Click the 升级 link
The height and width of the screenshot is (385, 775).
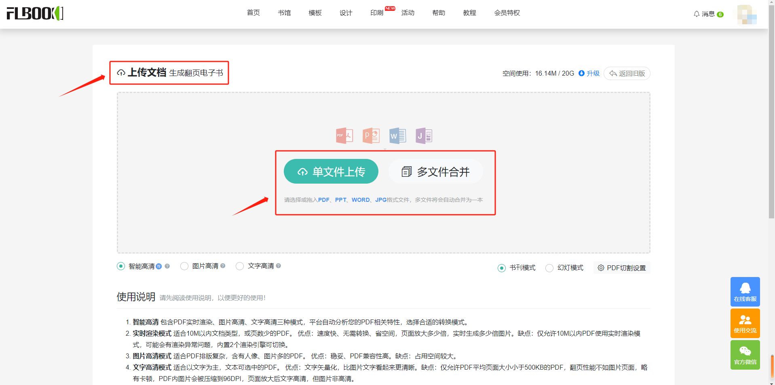(593, 73)
